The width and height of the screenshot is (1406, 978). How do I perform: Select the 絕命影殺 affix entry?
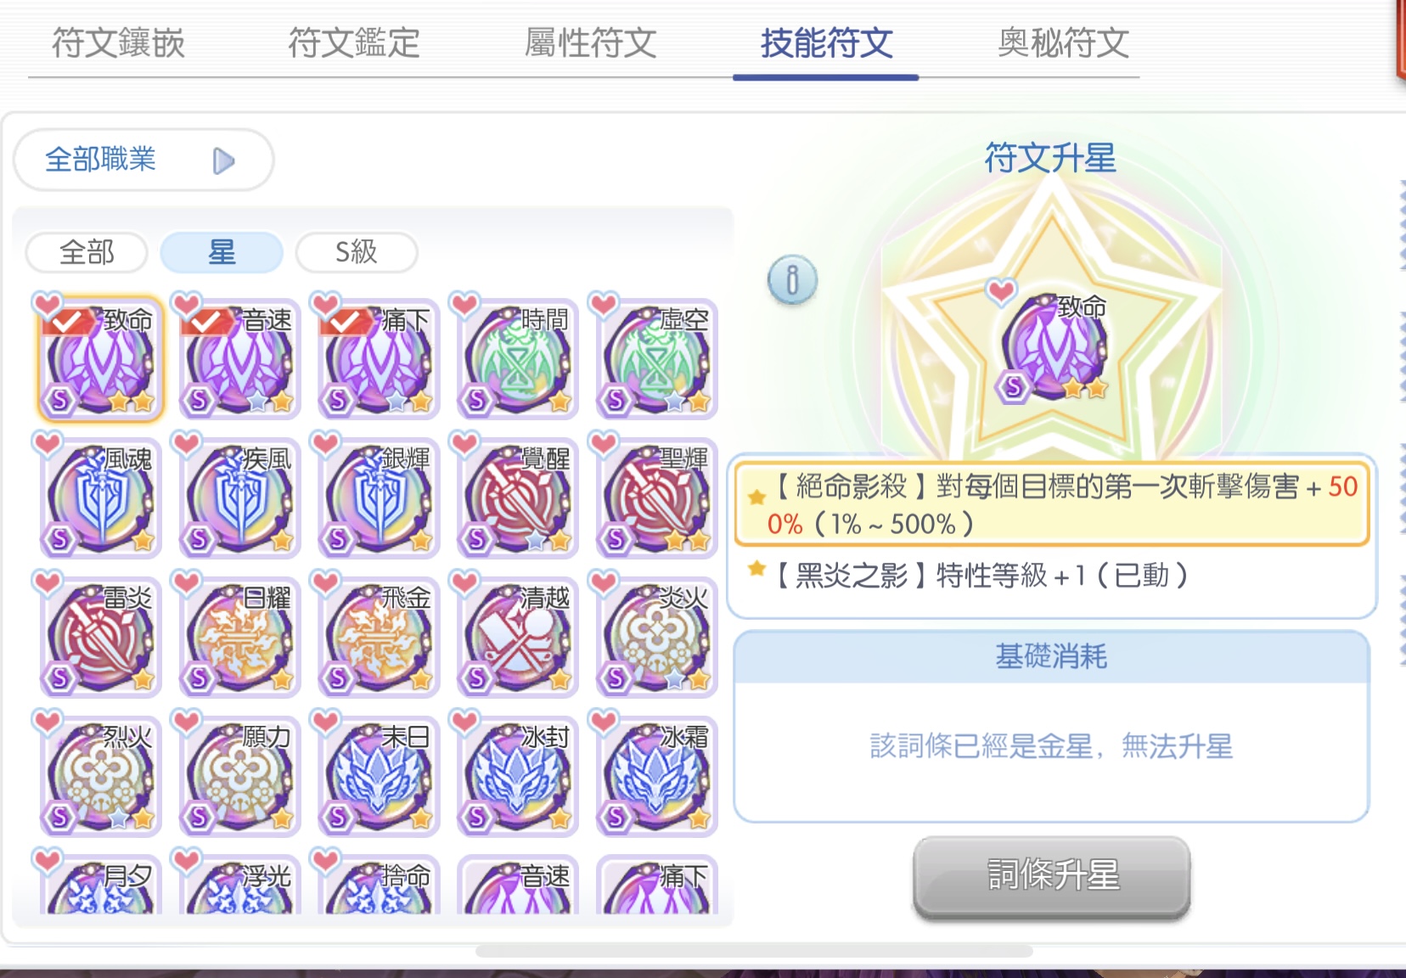click(x=1052, y=504)
